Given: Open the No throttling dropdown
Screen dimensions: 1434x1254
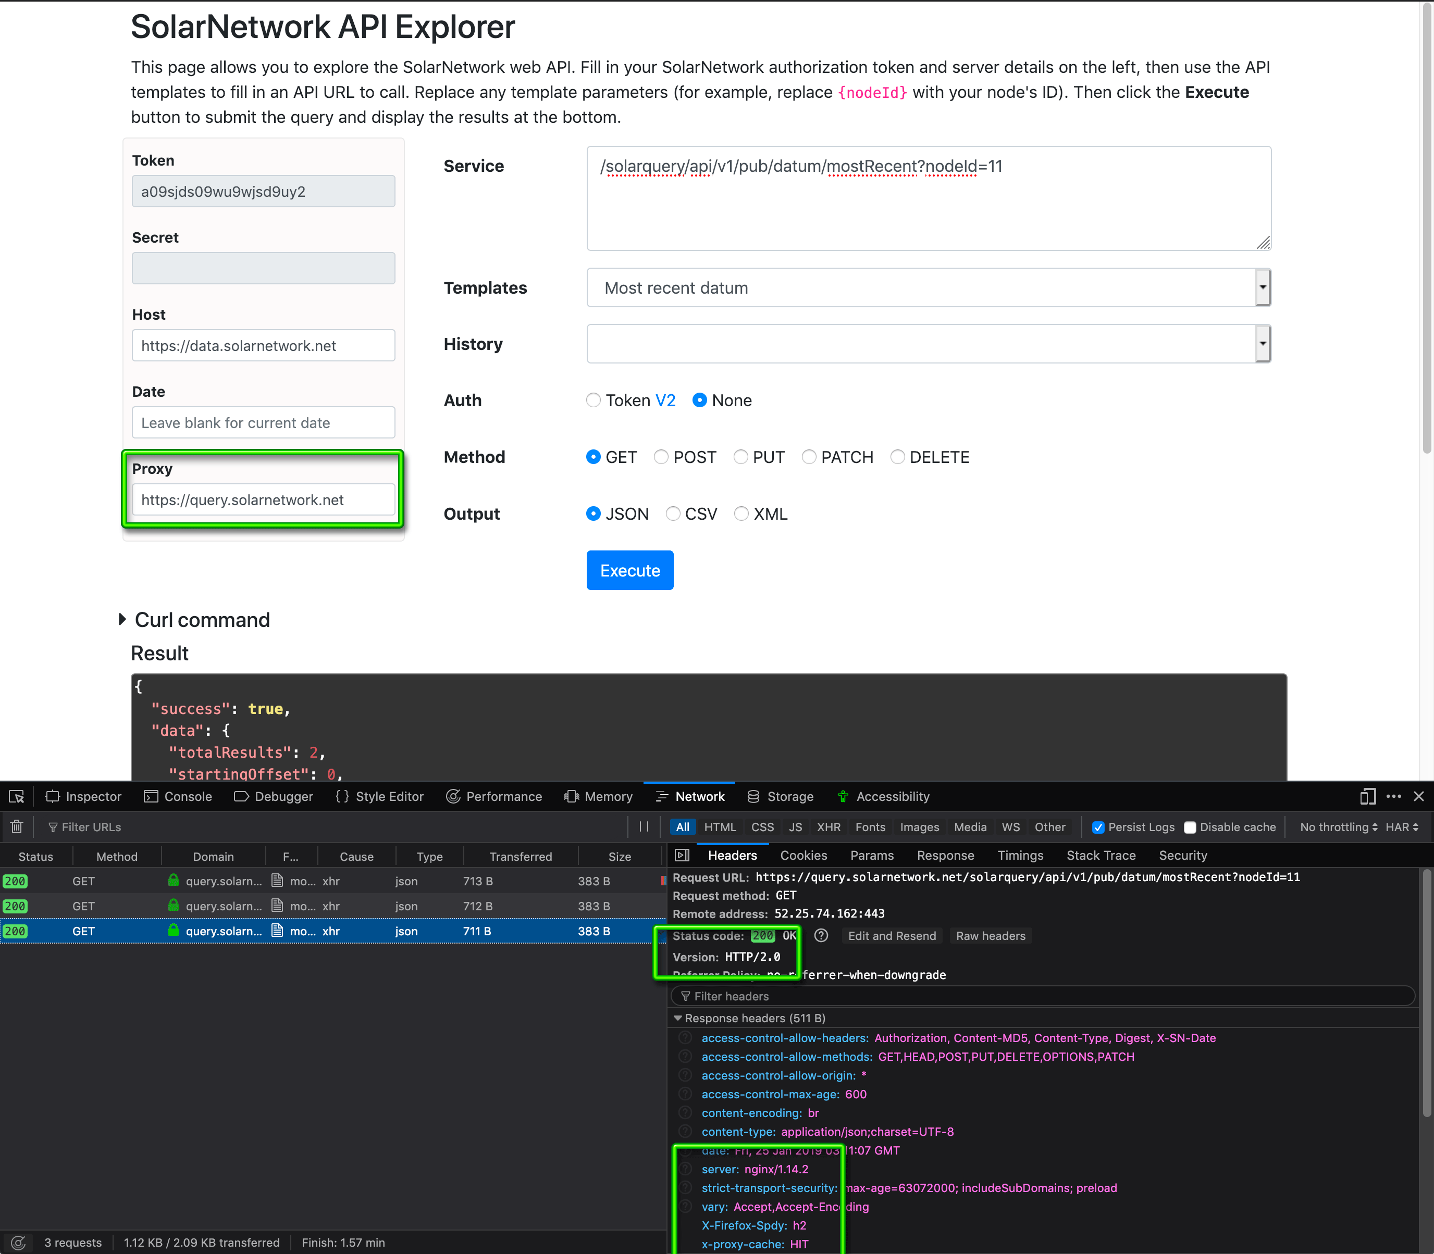Looking at the screenshot, I should pos(1338,827).
